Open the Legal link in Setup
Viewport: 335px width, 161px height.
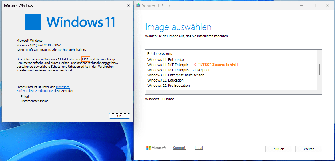click(x=199, y=148)
